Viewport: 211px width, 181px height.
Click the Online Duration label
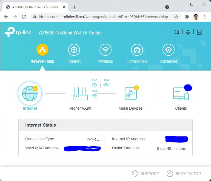pos(126,148)
